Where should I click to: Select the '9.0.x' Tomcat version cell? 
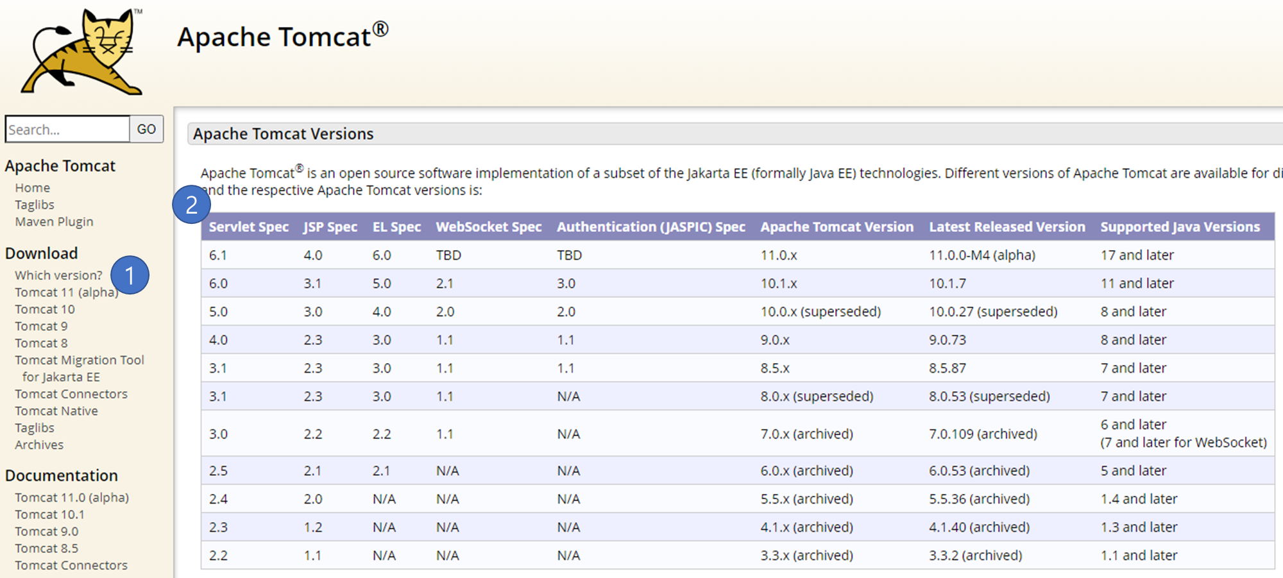775,339
